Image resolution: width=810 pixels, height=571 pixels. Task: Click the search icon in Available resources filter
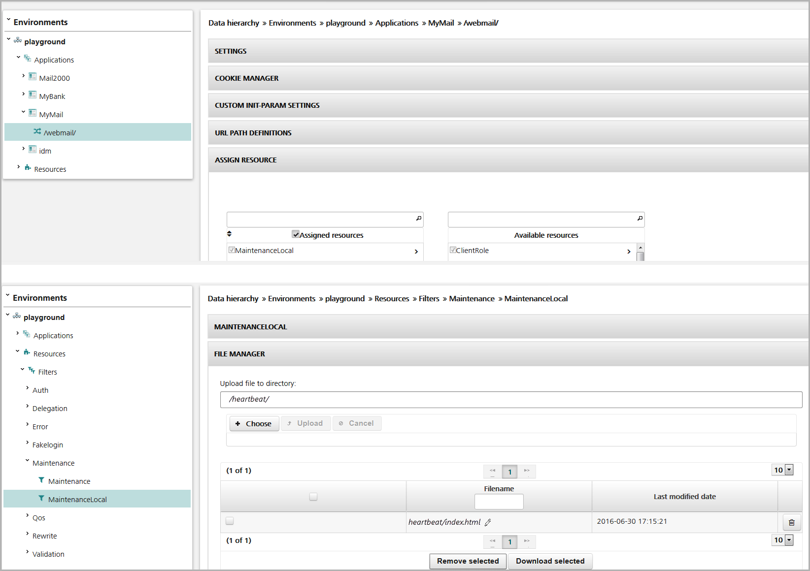click(x=640, y=218)
